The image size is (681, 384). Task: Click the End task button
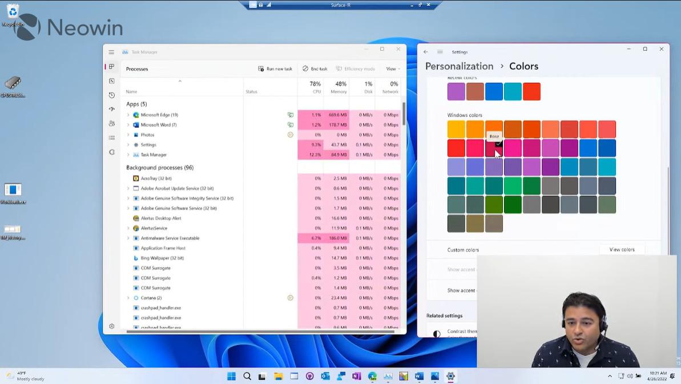pyautogui.click(x=315, y=68)
